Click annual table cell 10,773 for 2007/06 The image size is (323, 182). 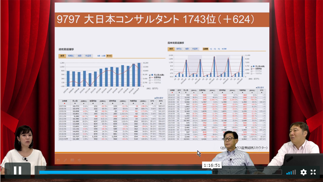pyautogui.click(x=76, y=106)
